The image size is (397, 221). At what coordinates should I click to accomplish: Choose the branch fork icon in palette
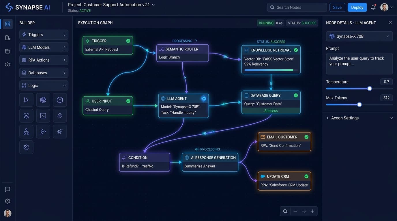pos(43,132)
